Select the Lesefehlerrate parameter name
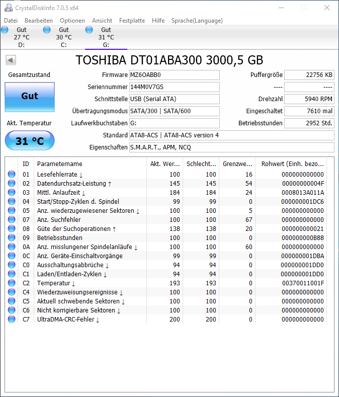Image resolution: width=339 pixels, height=397 pixels. (60, 175)
